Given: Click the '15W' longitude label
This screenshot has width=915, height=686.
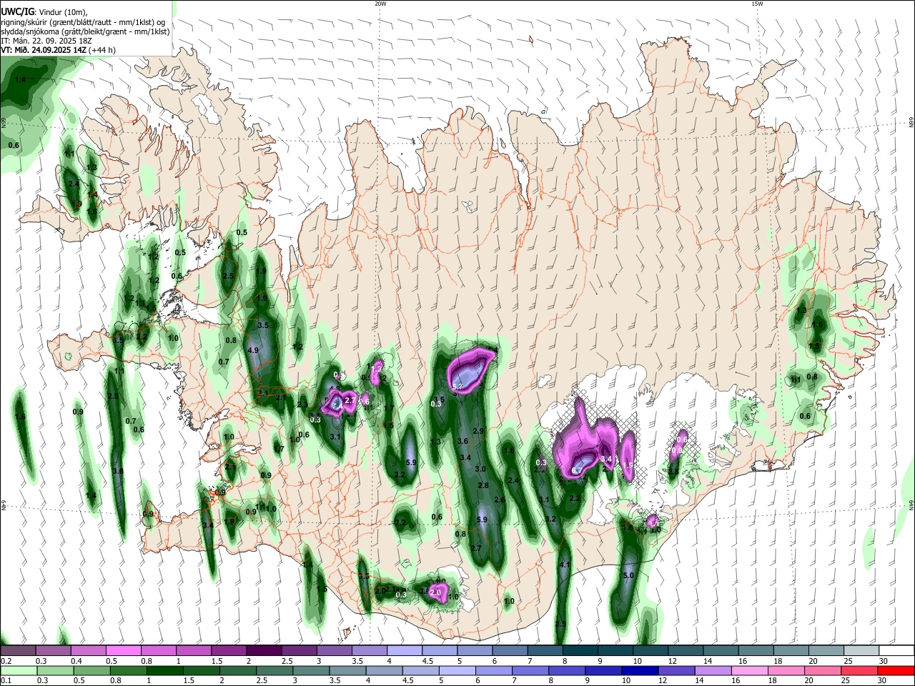Looking at the screenshot, I should coord(757,4).
